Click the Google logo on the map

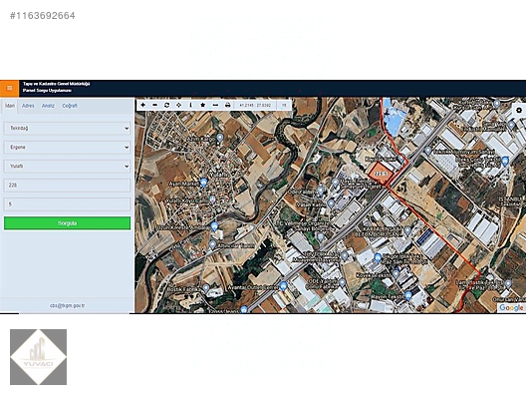[511, 307]
